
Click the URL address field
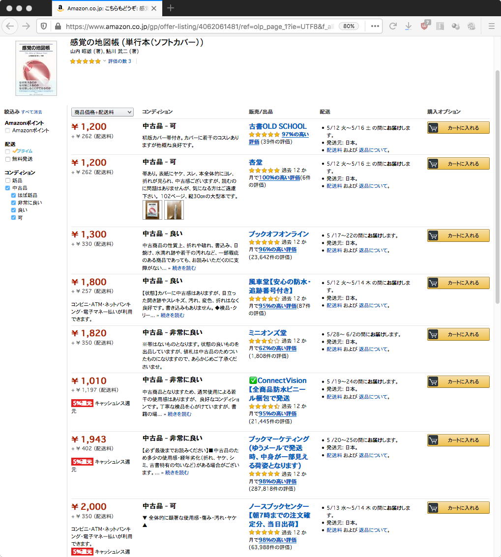(199, 26)
